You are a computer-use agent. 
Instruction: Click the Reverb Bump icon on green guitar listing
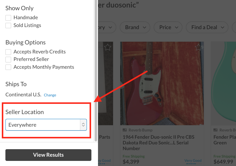(x=216, y=130)
